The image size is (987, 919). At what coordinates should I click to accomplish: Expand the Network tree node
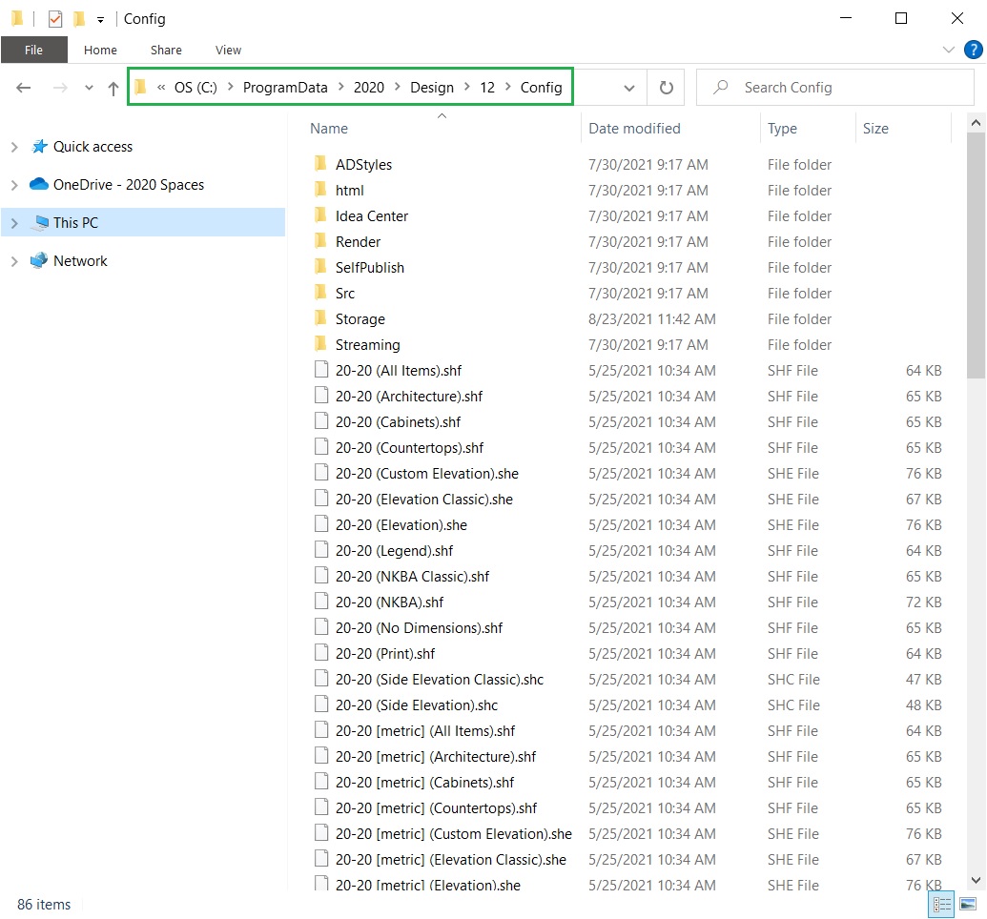click(14, 261)
